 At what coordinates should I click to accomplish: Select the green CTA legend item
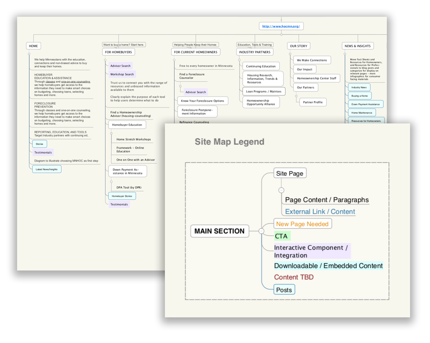281,236
